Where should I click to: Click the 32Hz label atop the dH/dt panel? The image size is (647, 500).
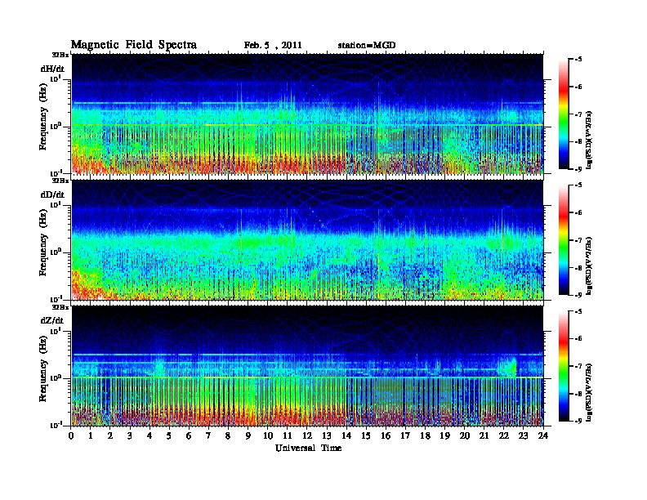point(60,55)
